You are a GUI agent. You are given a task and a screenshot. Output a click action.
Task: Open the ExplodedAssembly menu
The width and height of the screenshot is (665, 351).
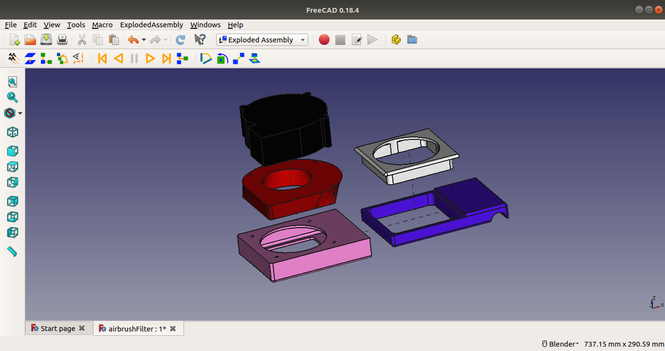point(151,25)
